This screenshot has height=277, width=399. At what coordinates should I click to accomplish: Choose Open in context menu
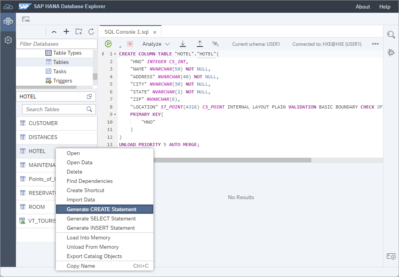click(104, 153)
